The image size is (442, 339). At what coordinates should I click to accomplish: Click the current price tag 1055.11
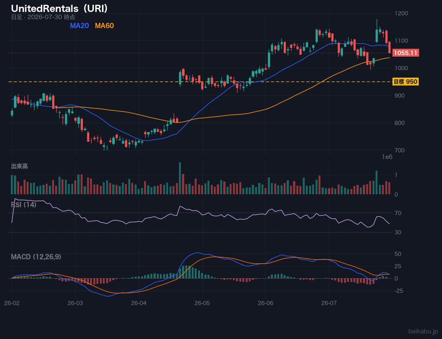click(405, 53)
